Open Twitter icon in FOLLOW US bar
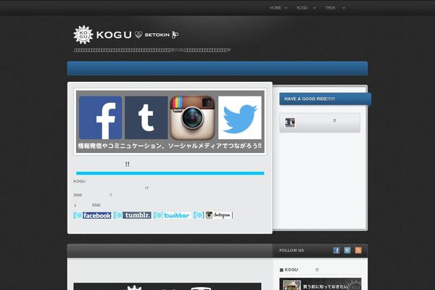435x290 pixels. tap(347, 250)
